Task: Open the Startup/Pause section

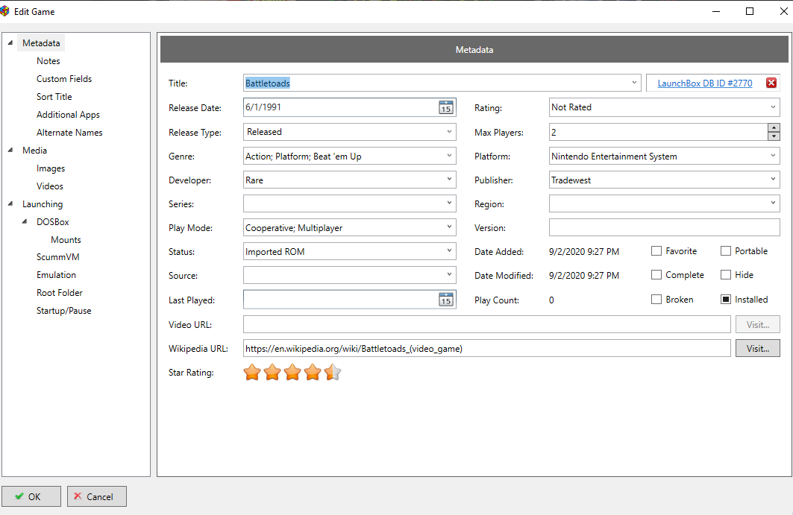Action: click(63, 311)
